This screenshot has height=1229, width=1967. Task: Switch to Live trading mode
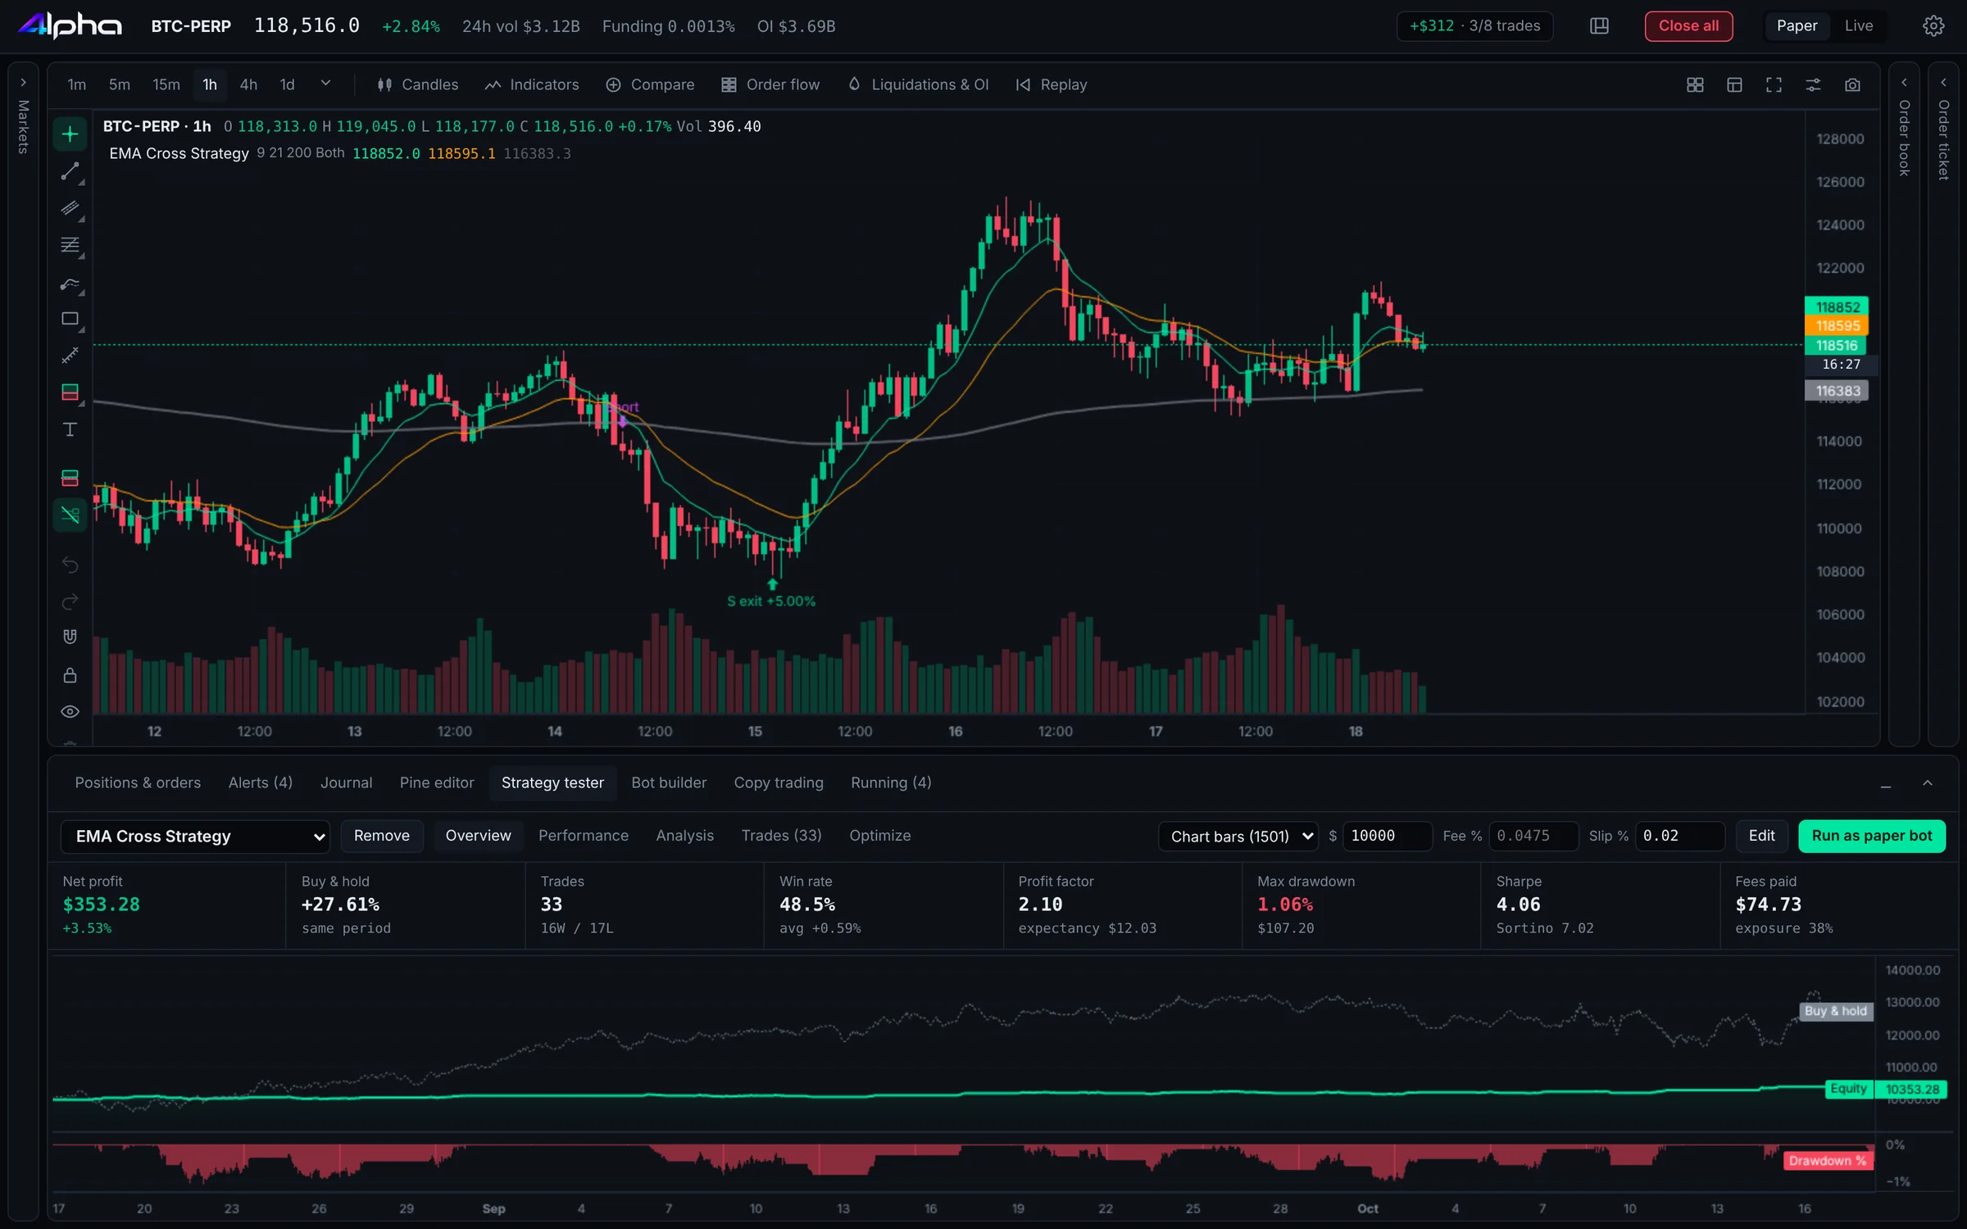tap(1859, 26)
